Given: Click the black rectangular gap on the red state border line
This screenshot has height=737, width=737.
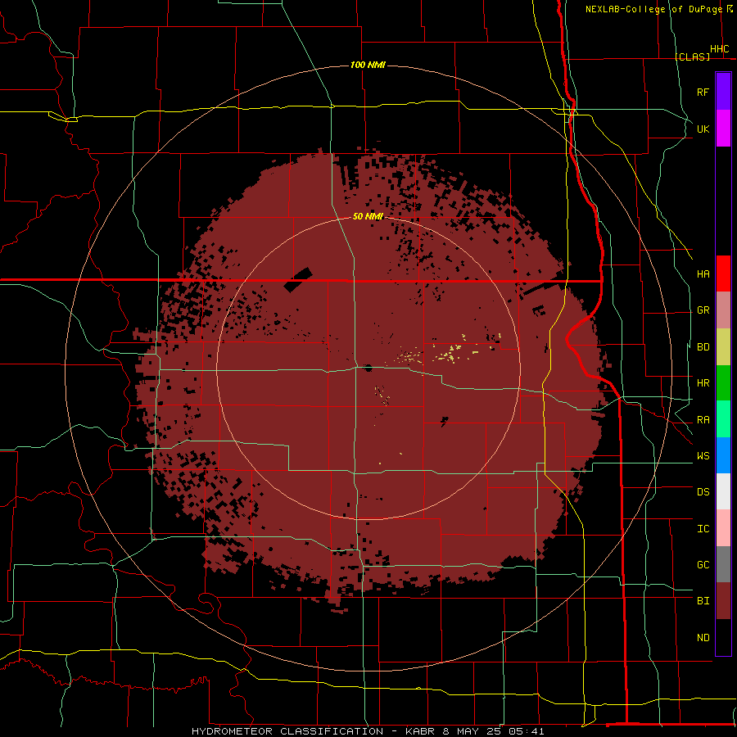Looking at the screenshot, I should coord(298,280).
